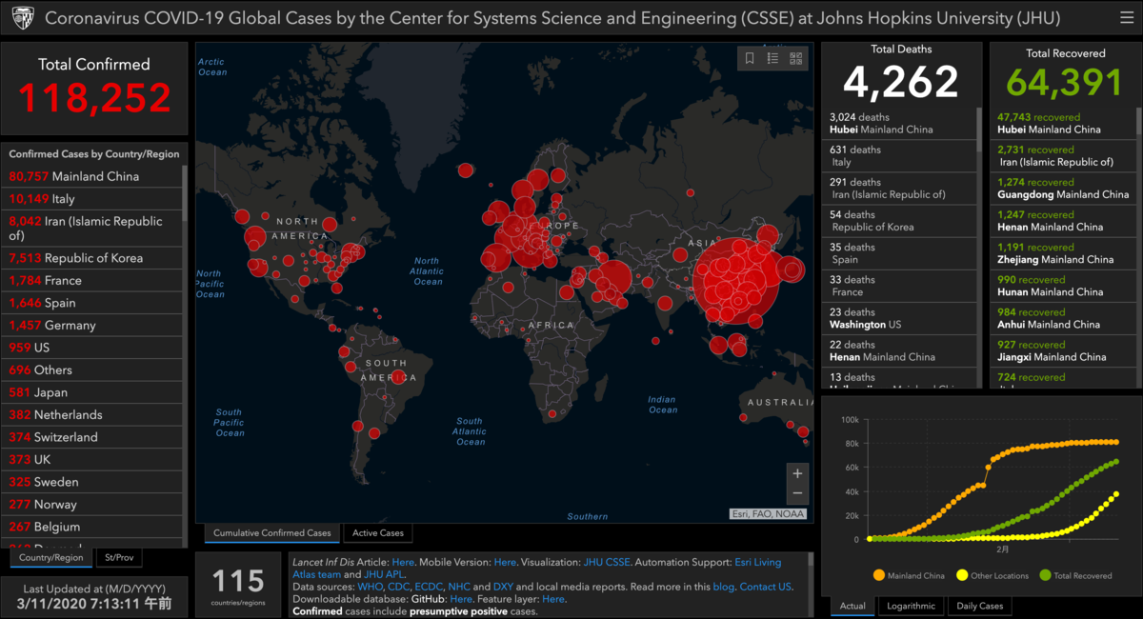Click the Contact US link
Screen dimensions: 1143x619
click(x=765, y=587)
